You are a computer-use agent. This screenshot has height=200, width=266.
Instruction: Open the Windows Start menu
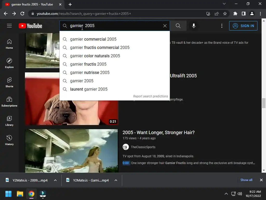click(8, 194)
